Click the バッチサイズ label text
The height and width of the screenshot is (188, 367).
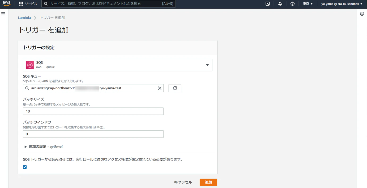pos(33,99)
